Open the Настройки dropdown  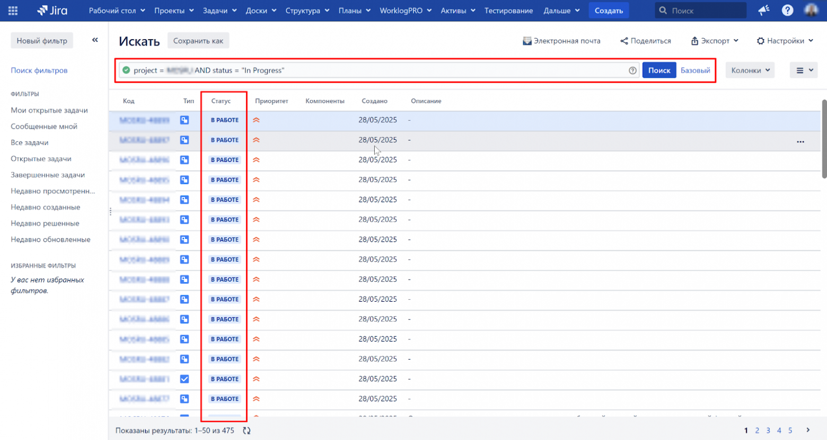click(x=784, y=40)
